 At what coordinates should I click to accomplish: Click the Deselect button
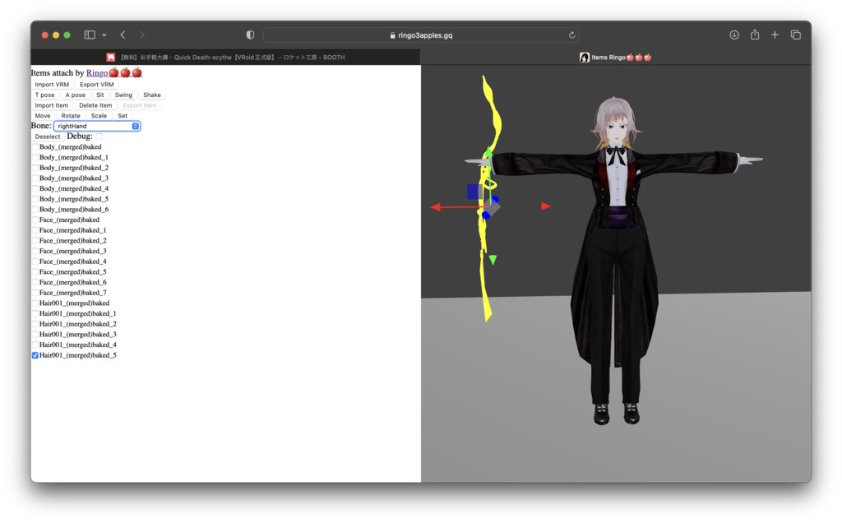(x=47, y=137)
